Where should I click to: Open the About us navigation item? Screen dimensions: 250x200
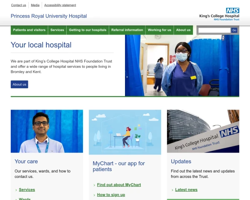click(x=183, y=30)
